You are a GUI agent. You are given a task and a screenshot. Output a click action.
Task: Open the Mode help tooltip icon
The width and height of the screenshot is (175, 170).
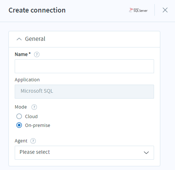(x=34, y=107)
